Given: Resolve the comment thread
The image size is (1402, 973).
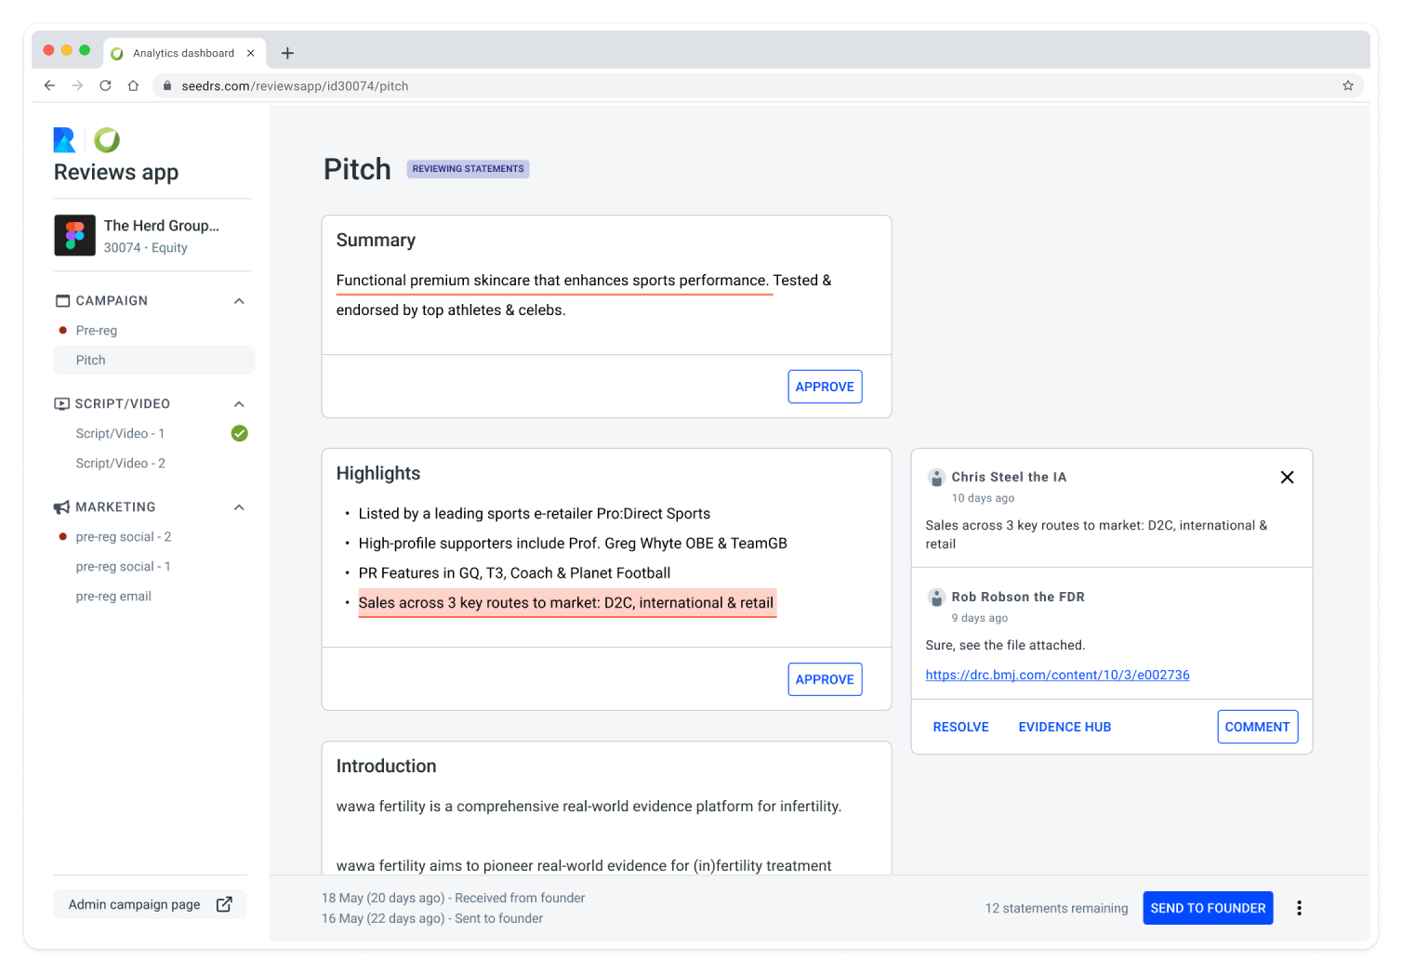Looking at the screenshot, I should [960, 727].
